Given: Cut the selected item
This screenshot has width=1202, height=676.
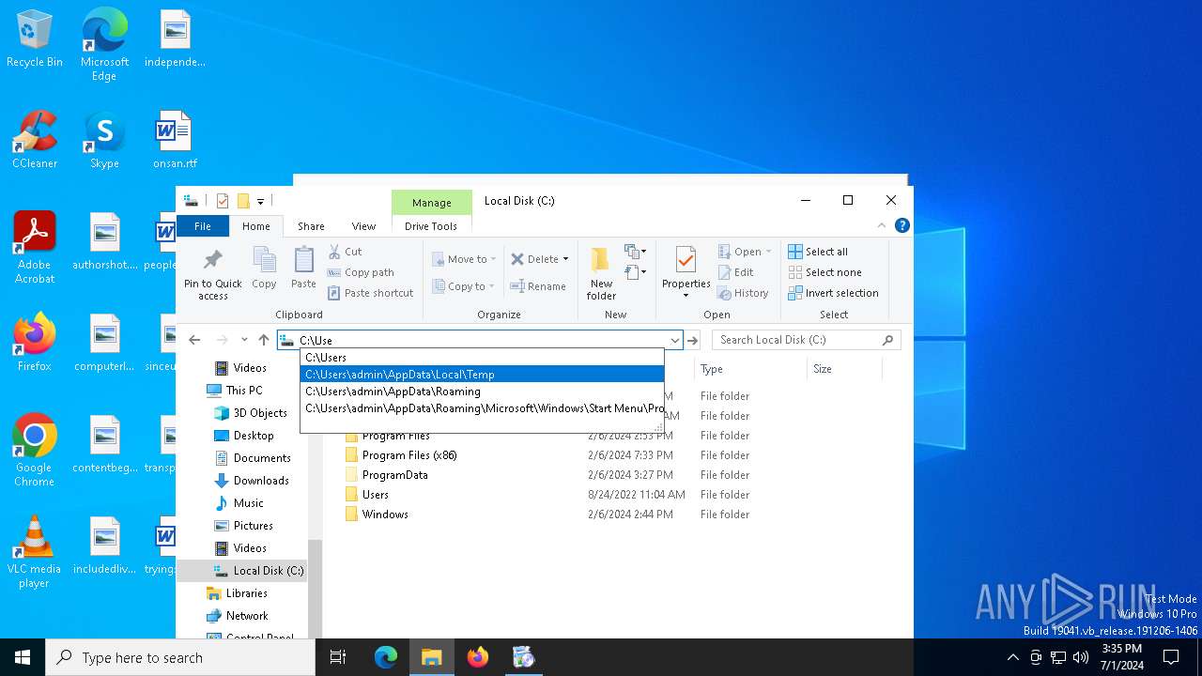Looking at the screenshot, I should click(x=346, y=252).
